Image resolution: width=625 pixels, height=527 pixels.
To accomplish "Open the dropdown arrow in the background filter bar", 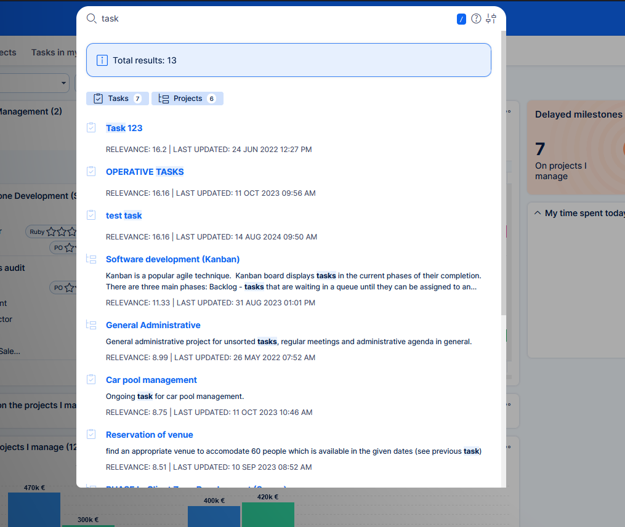I will [x=64, y=82].
